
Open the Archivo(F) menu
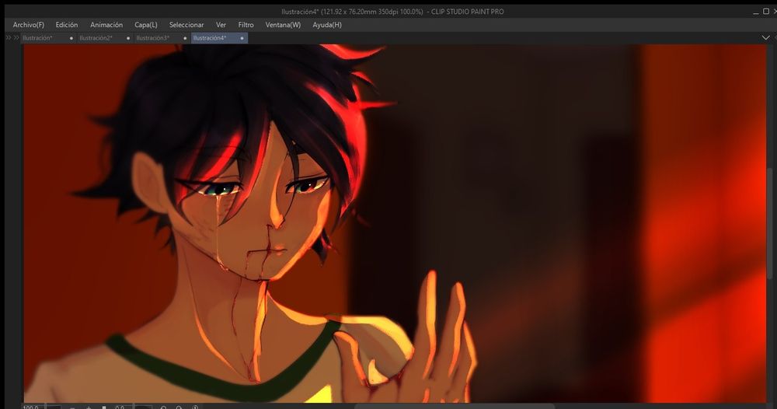coord(28,25)
